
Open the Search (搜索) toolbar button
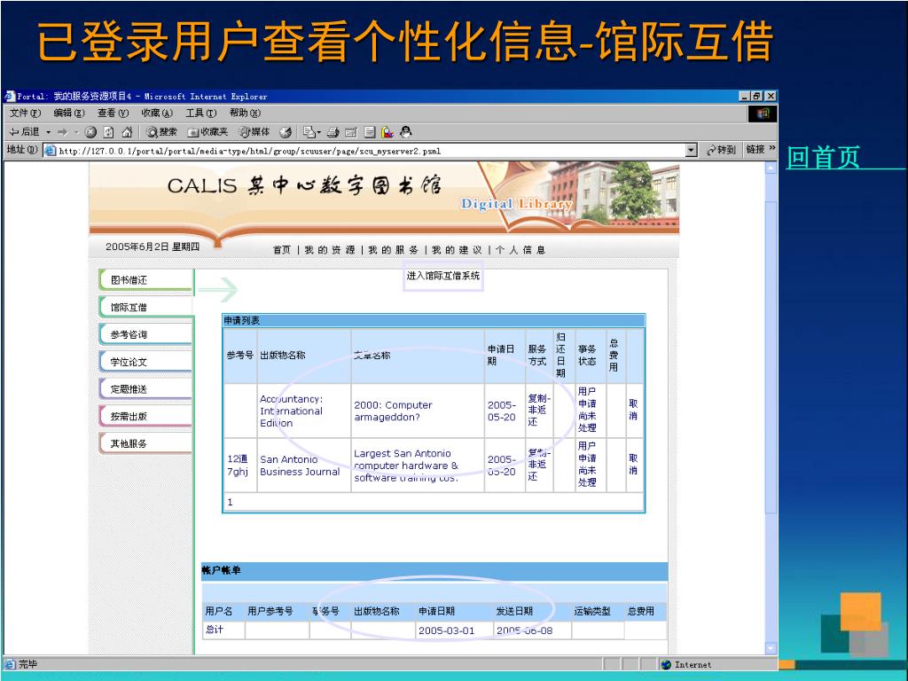[162, 132]
